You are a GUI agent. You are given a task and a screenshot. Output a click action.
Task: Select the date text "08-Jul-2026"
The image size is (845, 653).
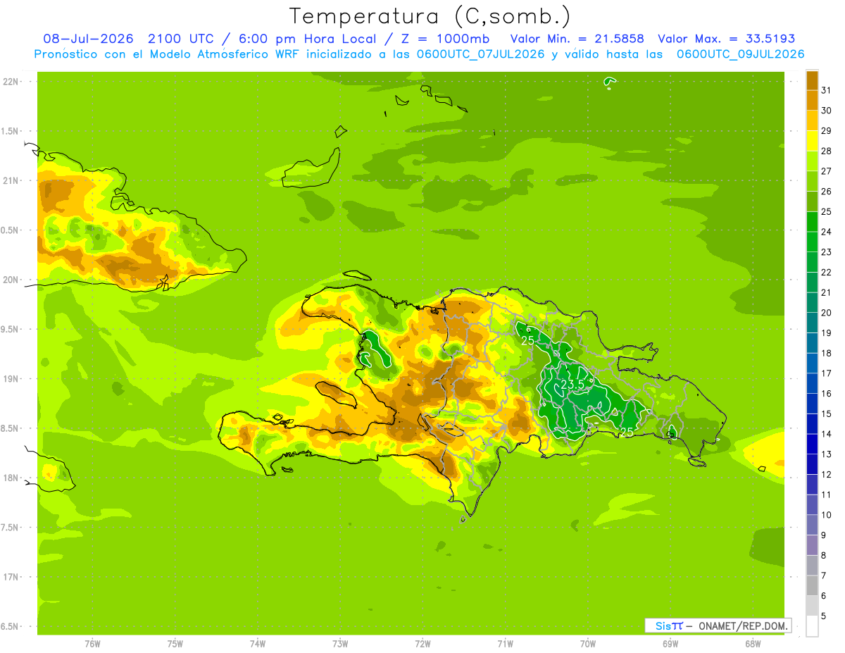tap(89, 39)
